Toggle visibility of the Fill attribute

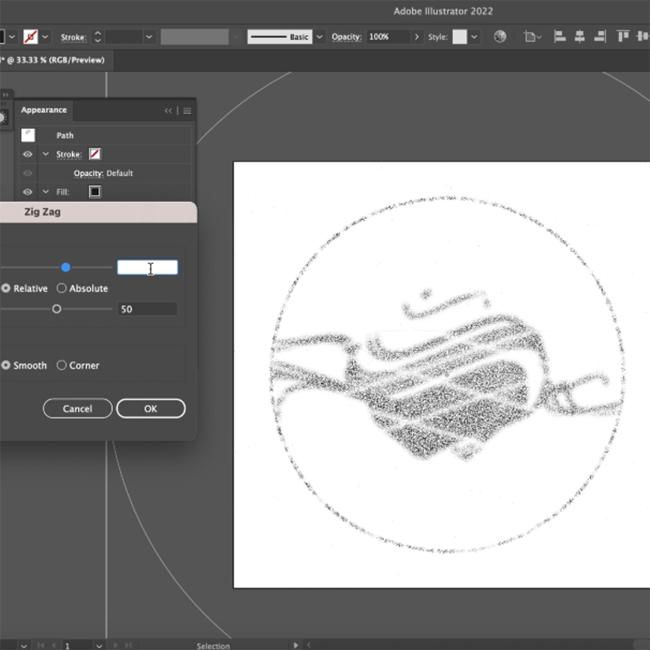[x=28, y=192]
